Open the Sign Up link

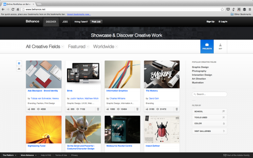tap(210, 21)
